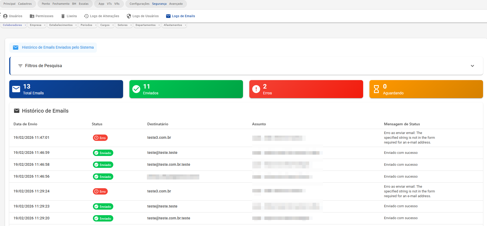This screenshot has height=226, width=487.
Task: Click the Enviado status badge at 11:46:59
Action: click(103, 153)
